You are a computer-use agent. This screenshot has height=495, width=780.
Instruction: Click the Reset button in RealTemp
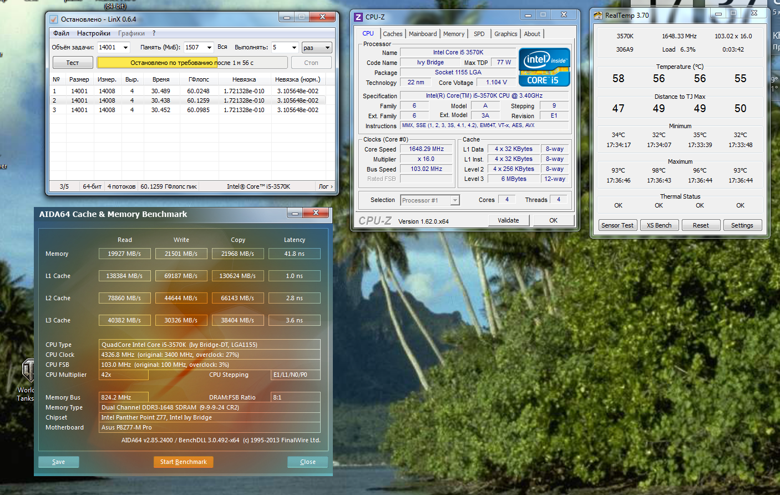[701, 225]
